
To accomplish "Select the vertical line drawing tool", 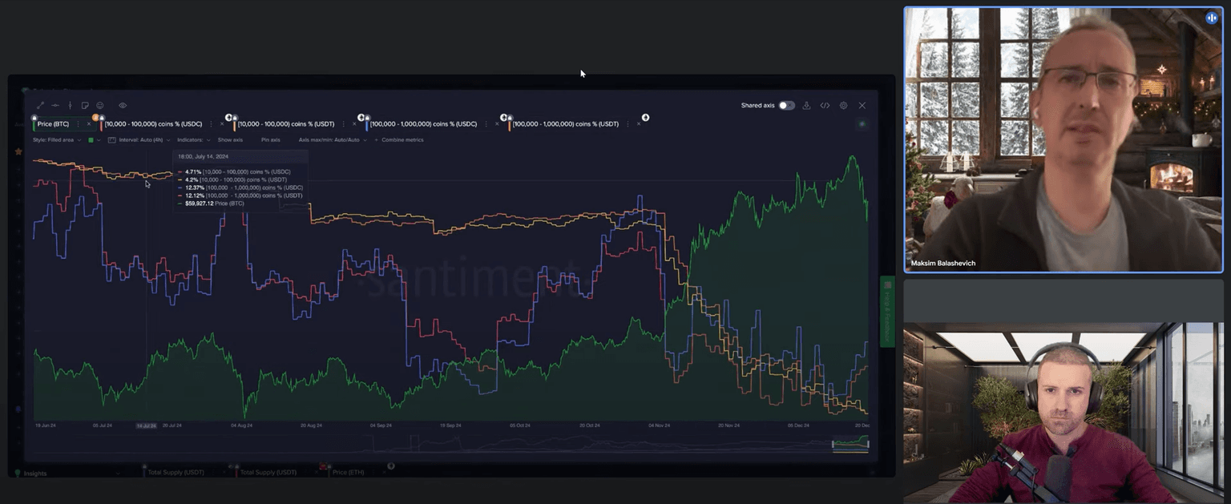I will pos(71,105).
